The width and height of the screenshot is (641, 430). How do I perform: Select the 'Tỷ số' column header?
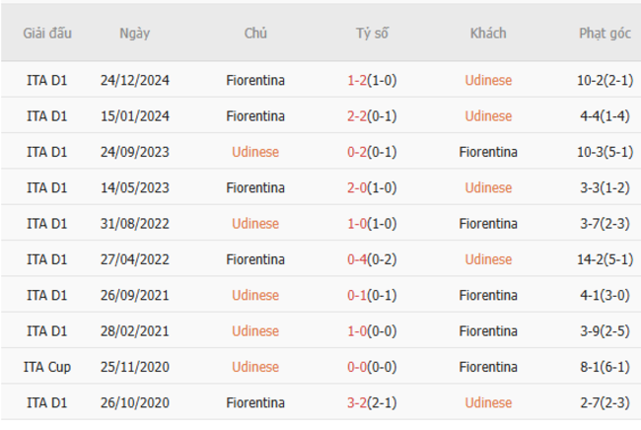(x=372, y=34)
